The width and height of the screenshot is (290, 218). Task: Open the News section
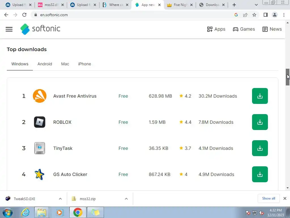pyautogui.click(x=272, y=29)
